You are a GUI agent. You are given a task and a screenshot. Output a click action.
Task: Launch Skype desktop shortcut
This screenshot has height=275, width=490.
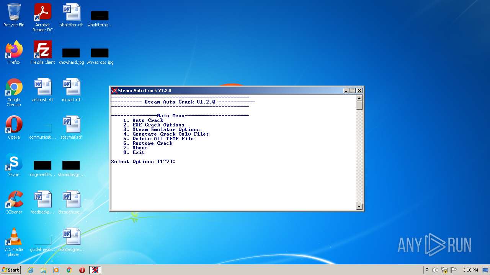point(14,165)
